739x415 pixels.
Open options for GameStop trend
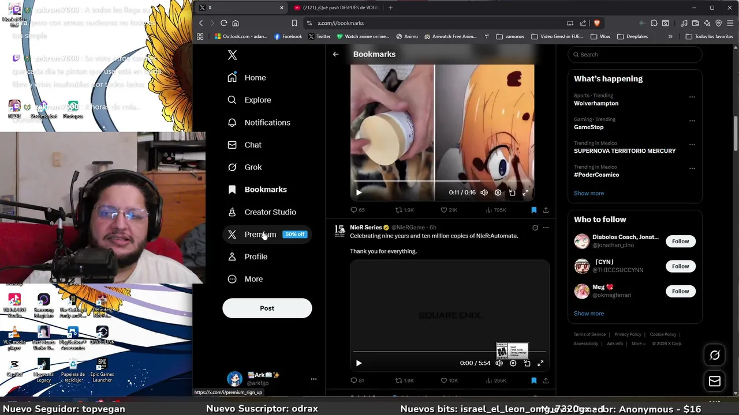[692, 121]
